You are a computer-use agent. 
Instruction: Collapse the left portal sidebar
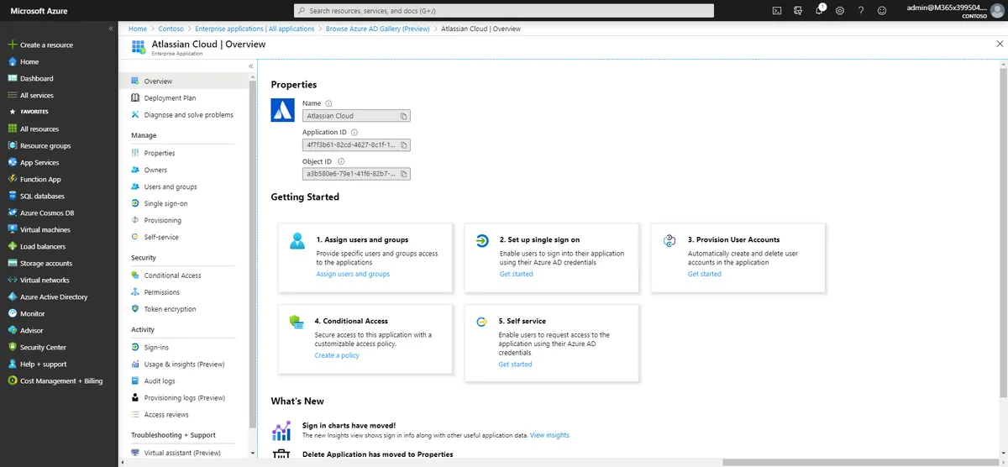pos(111,28)
